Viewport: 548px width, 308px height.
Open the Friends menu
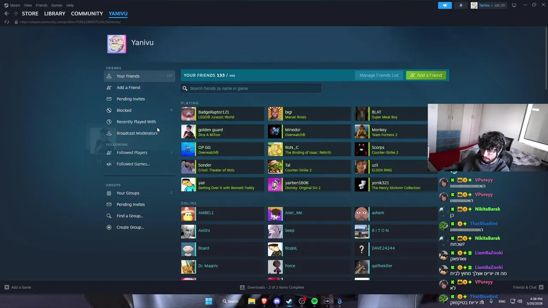point(42,5)
